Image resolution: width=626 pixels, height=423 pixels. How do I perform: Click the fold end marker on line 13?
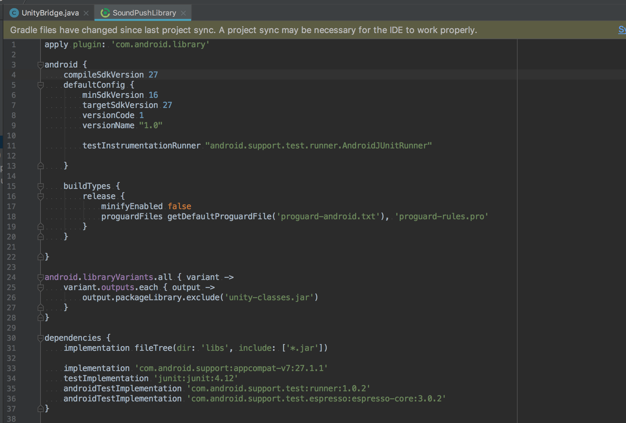click(41, 166)
